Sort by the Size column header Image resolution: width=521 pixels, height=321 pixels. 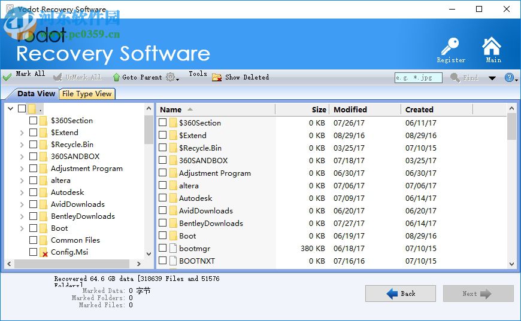click(x=302, y=109)
